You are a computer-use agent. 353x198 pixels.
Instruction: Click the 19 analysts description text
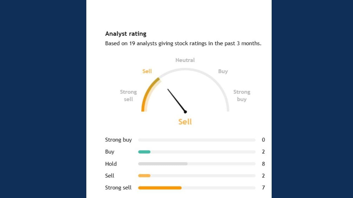click(x=183, y=43)
